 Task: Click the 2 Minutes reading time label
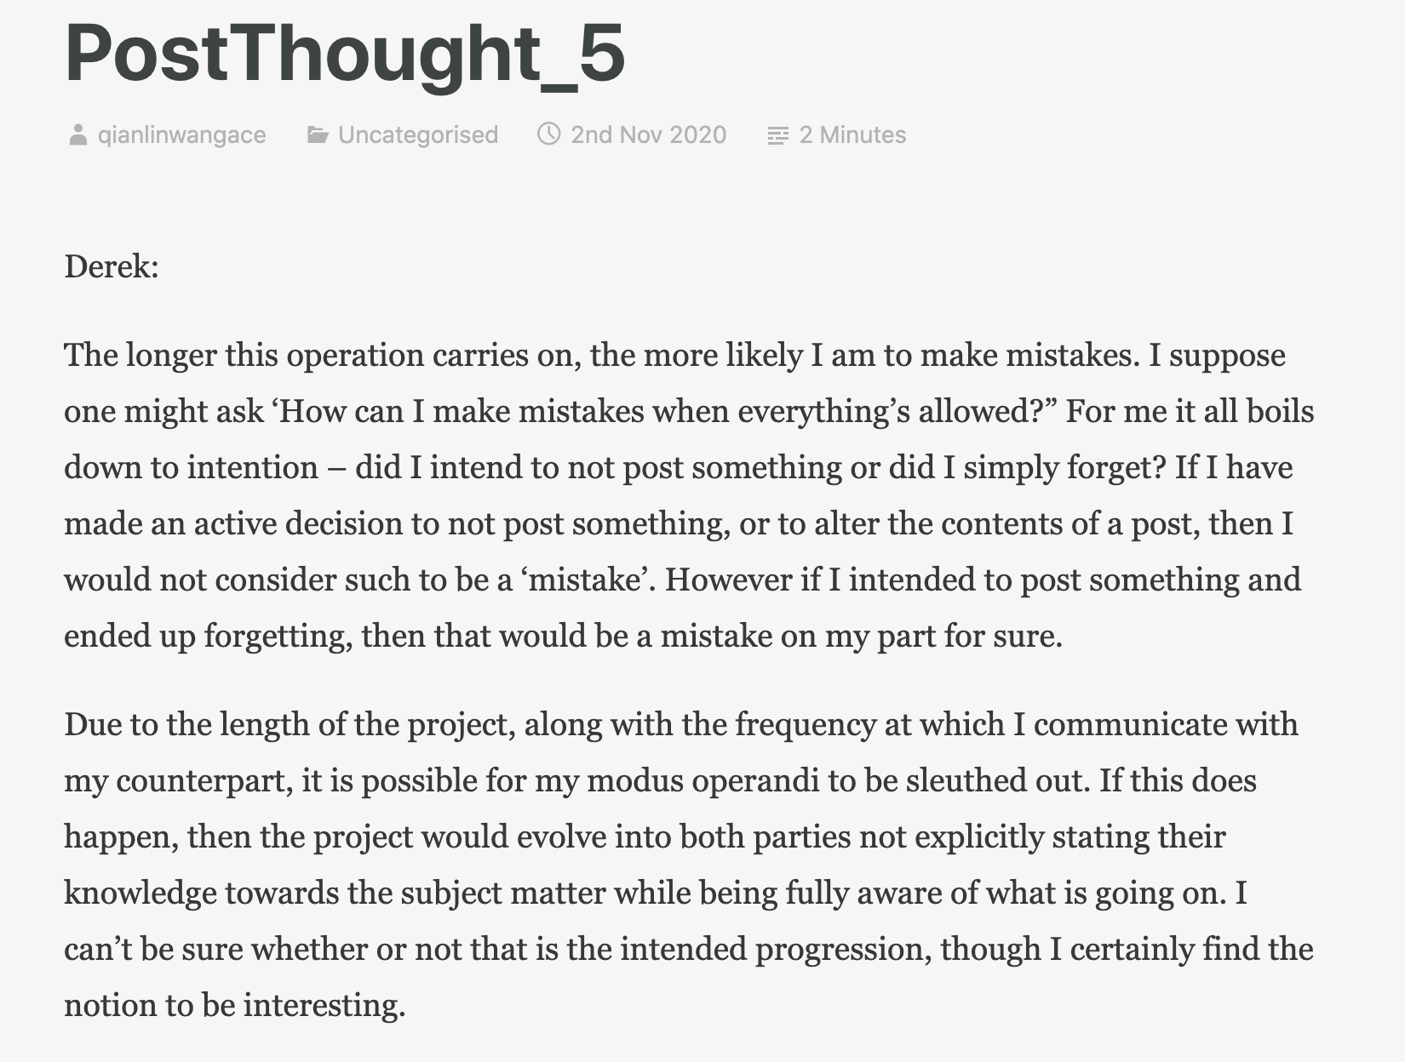[x=852, y=135]
